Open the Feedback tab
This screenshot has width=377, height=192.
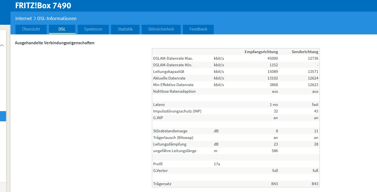pyautogui.click(x=198, y=29)
